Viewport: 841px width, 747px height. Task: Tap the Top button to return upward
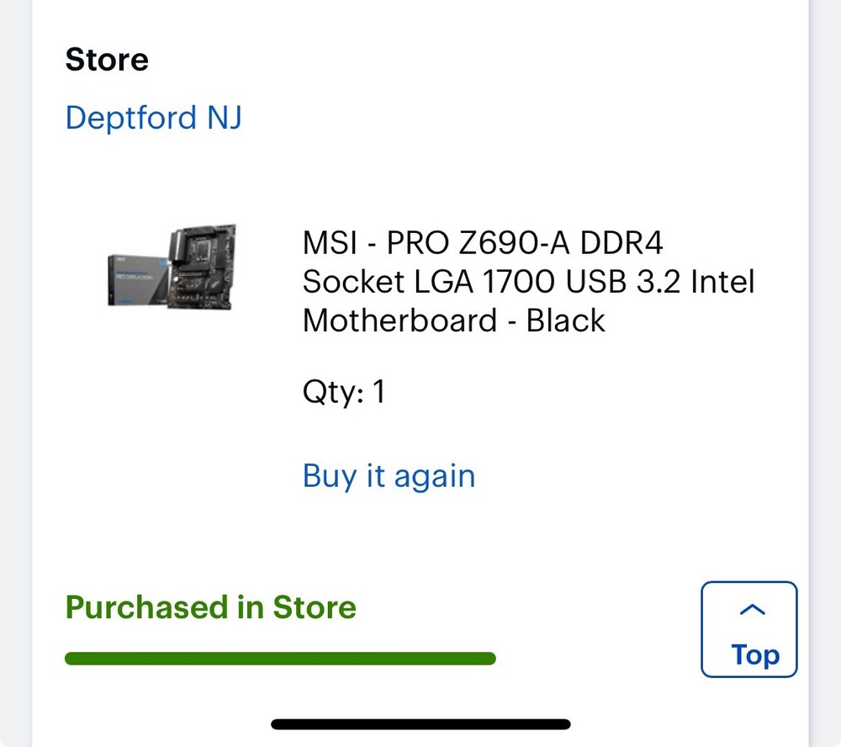(749, 629)
